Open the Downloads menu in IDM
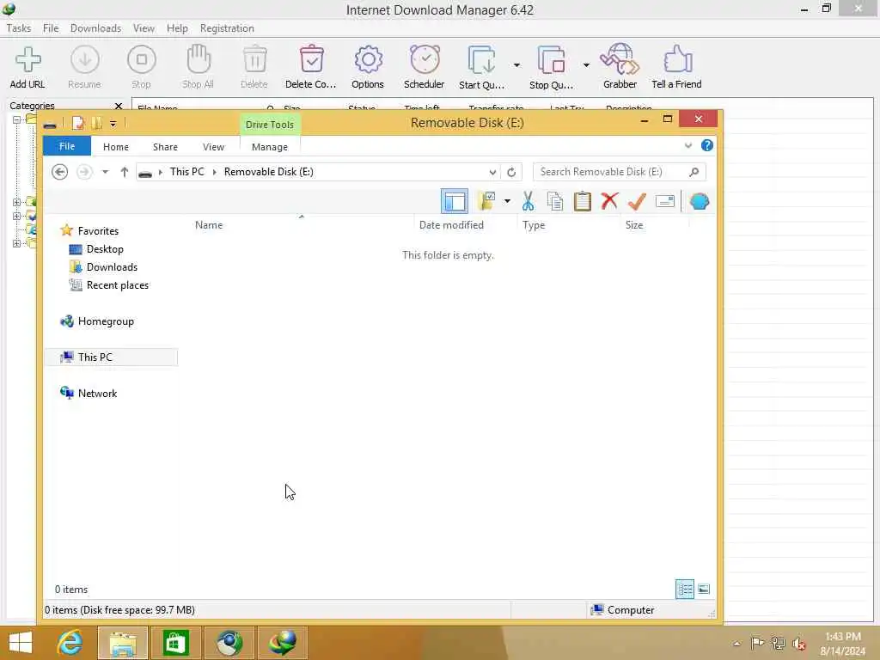880x660 pixels. point(96,28)
